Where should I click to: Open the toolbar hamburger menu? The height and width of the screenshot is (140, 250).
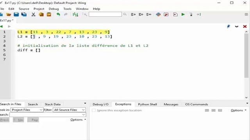(246, 14)
